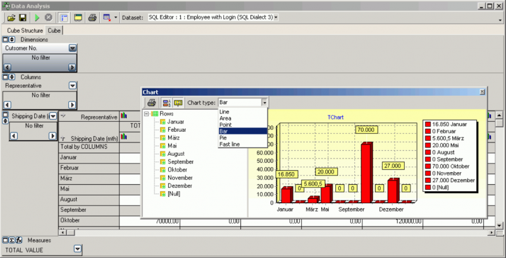Click the grey Stop icon

(49, 18)
